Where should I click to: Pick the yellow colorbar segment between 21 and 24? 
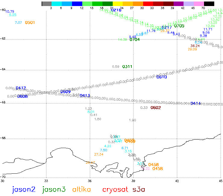(x=118, y=4)
